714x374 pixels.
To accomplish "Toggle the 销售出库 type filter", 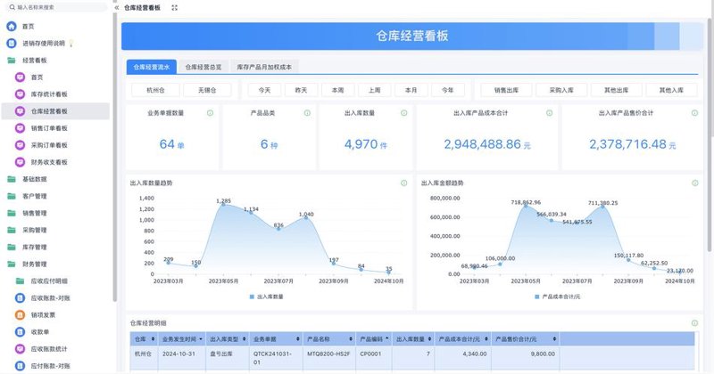I will coord(506,90).
